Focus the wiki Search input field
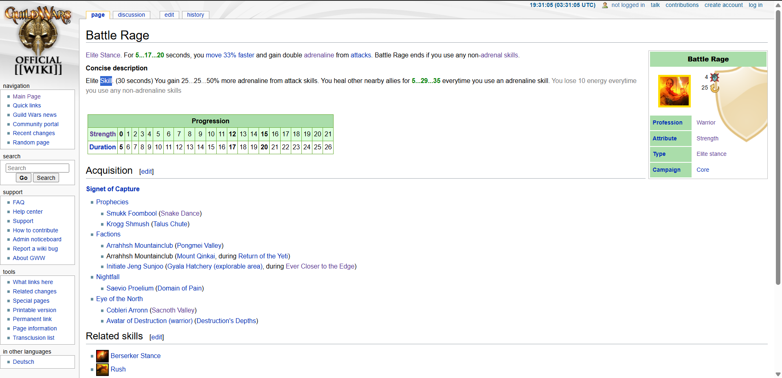782x378 pixels. click(37, 168)
